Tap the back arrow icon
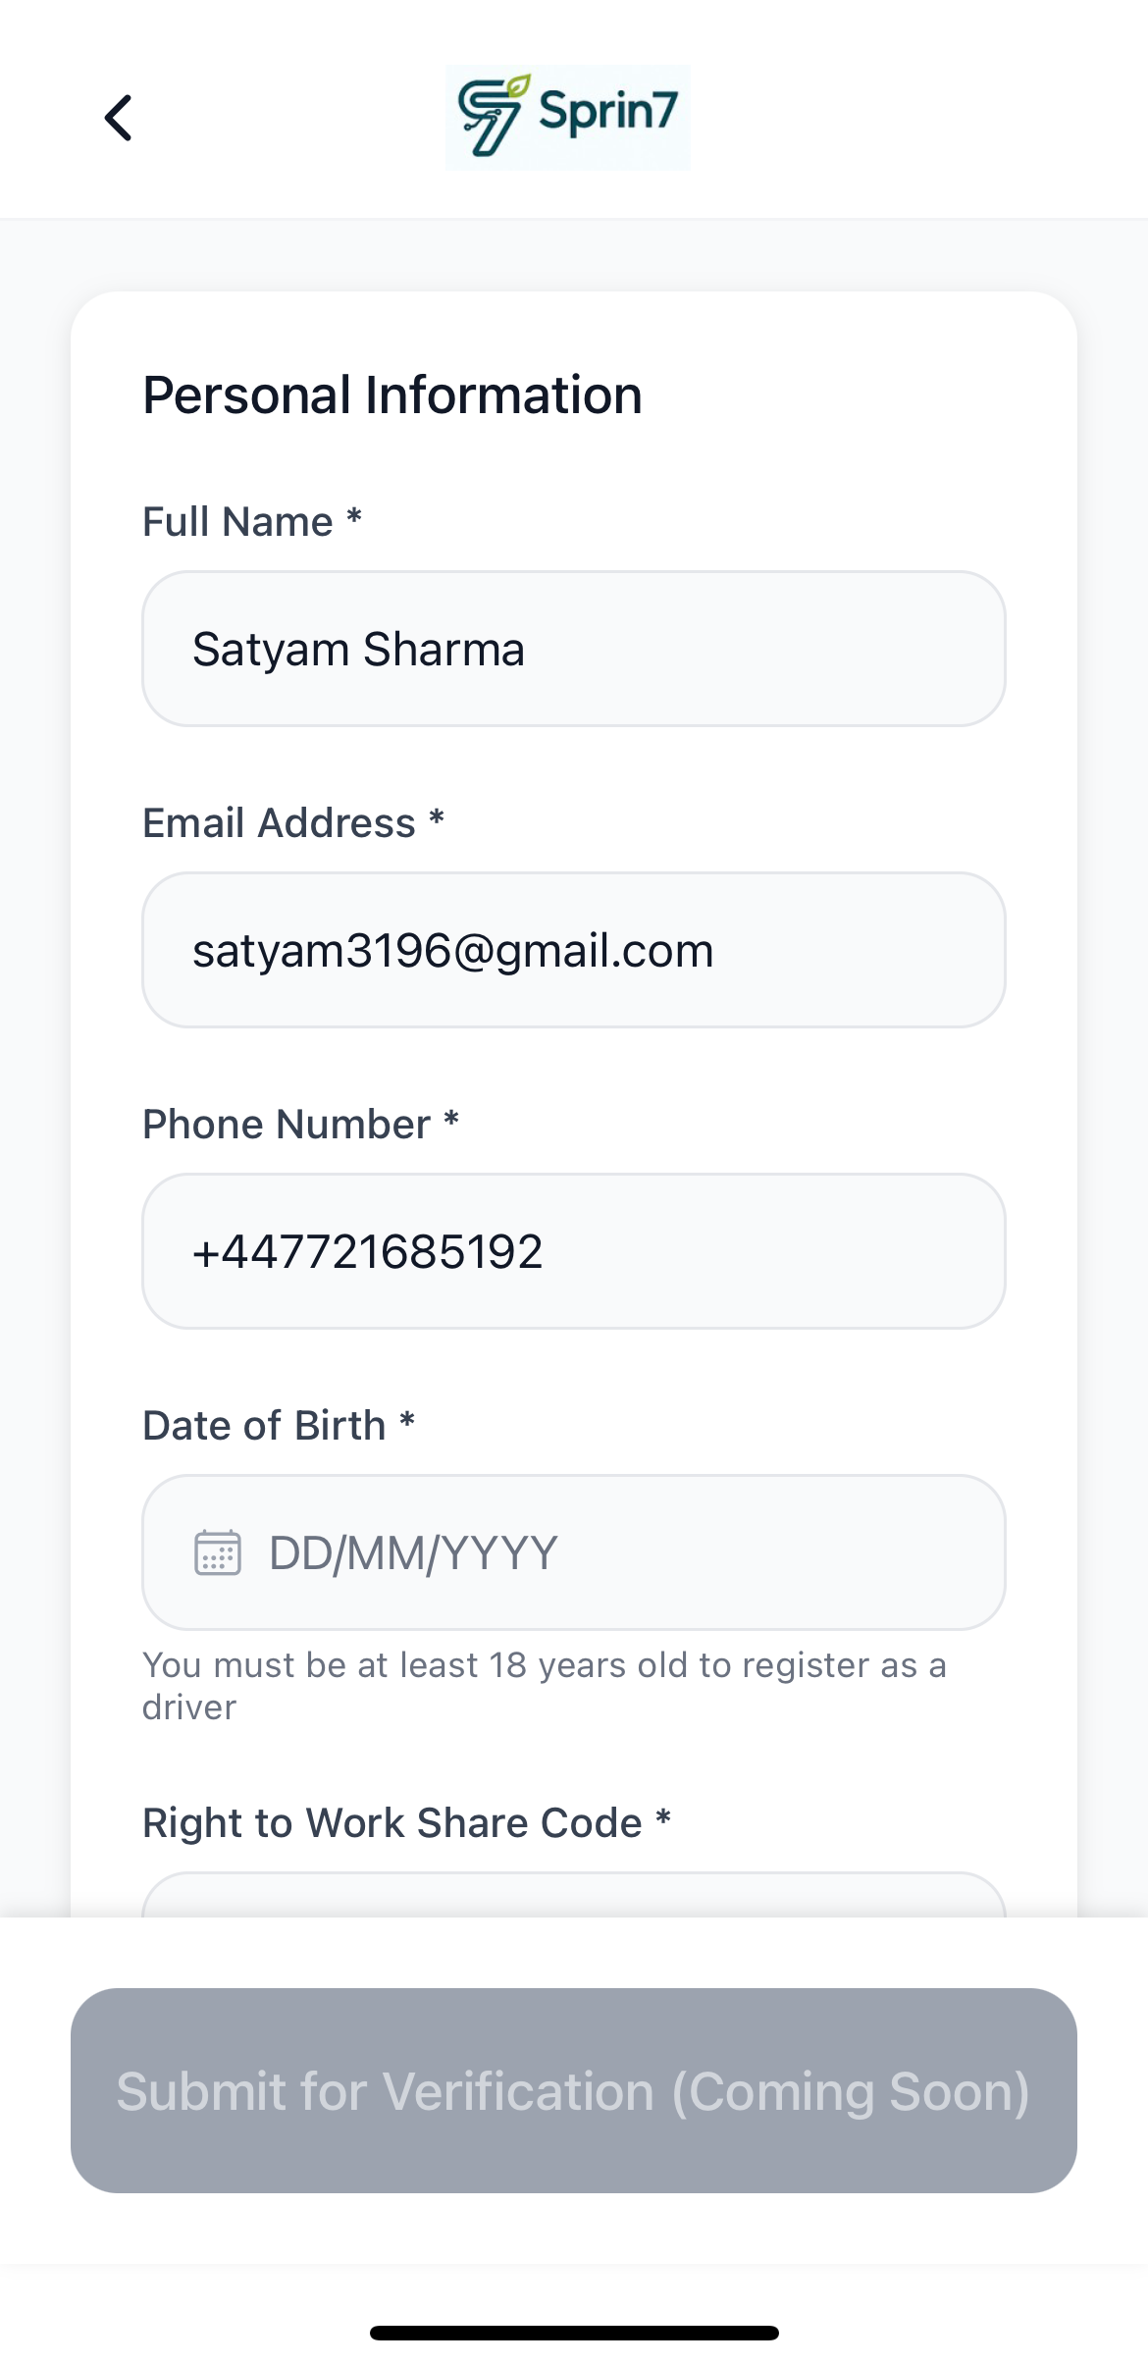 click(x=119, y=118)
